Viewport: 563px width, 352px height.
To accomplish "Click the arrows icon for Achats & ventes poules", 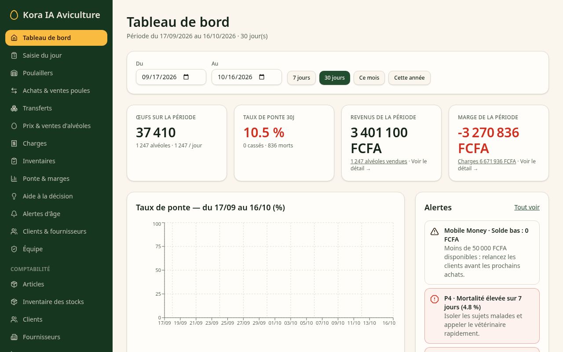I will click(x=14, y=91).
